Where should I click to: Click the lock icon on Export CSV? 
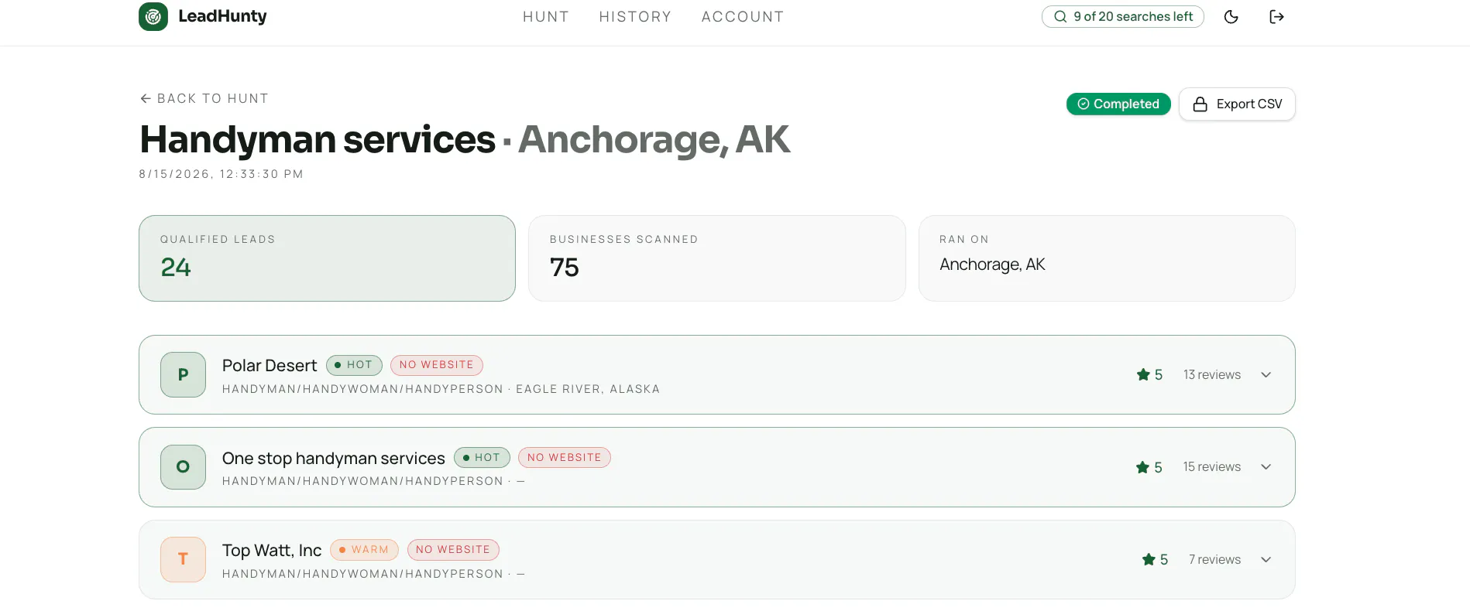tap(1200, 104)
